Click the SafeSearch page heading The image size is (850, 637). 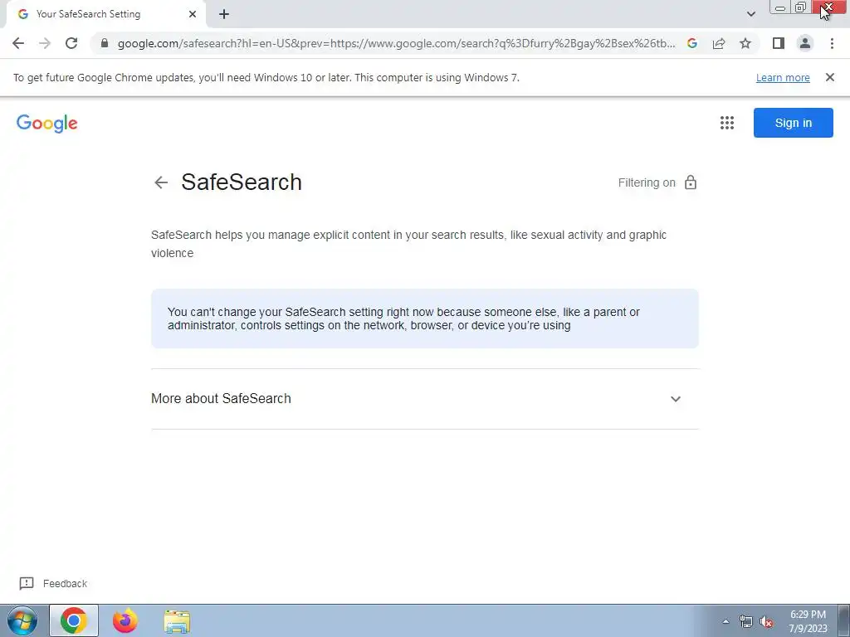pos(242,182)
